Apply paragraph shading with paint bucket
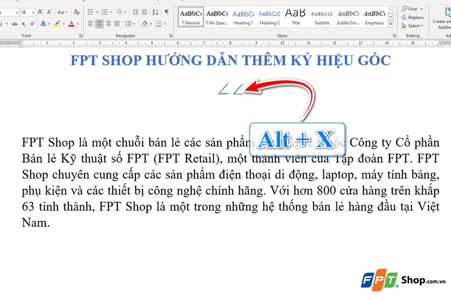This screenshot has height=297, width=451. [x=145, y=24]
